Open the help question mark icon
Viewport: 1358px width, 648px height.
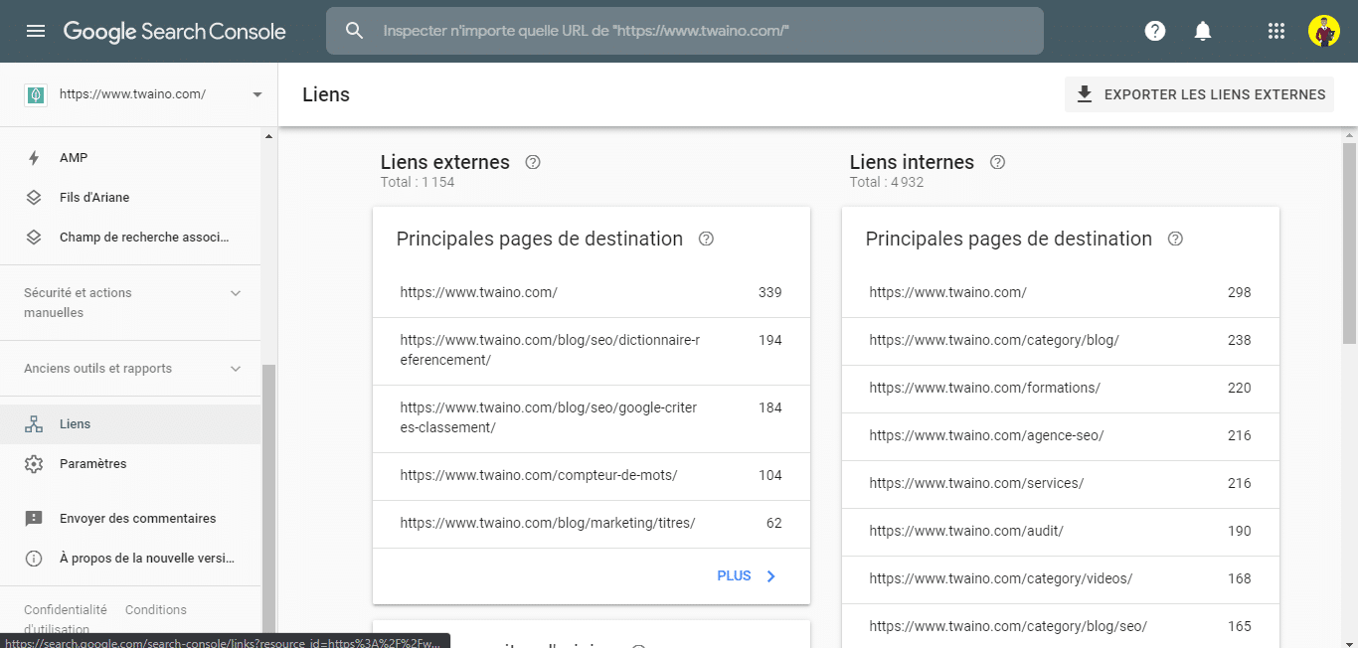tap(1155, 31)
